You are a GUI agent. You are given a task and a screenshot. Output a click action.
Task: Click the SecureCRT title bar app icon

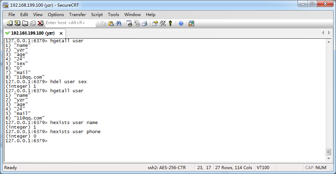pos(5,5)
